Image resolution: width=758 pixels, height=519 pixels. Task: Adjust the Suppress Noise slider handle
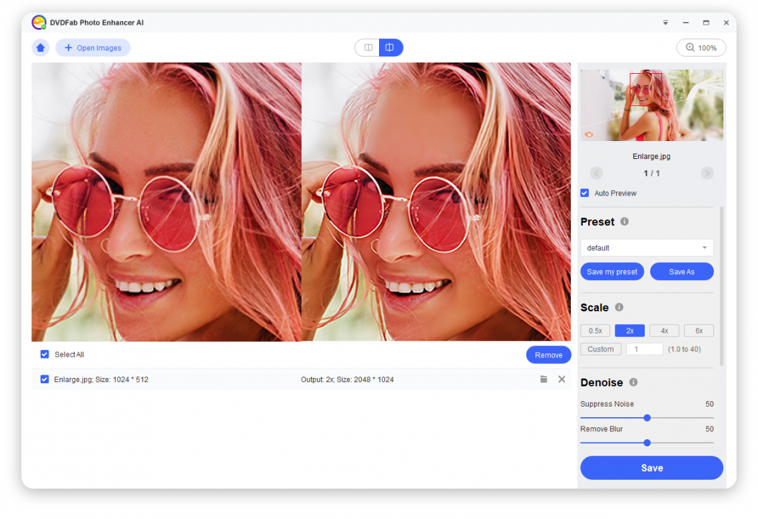point(647,418)
